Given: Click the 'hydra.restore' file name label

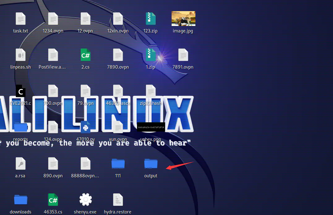Looking at the screenshot, I should [x=118, y=212].
